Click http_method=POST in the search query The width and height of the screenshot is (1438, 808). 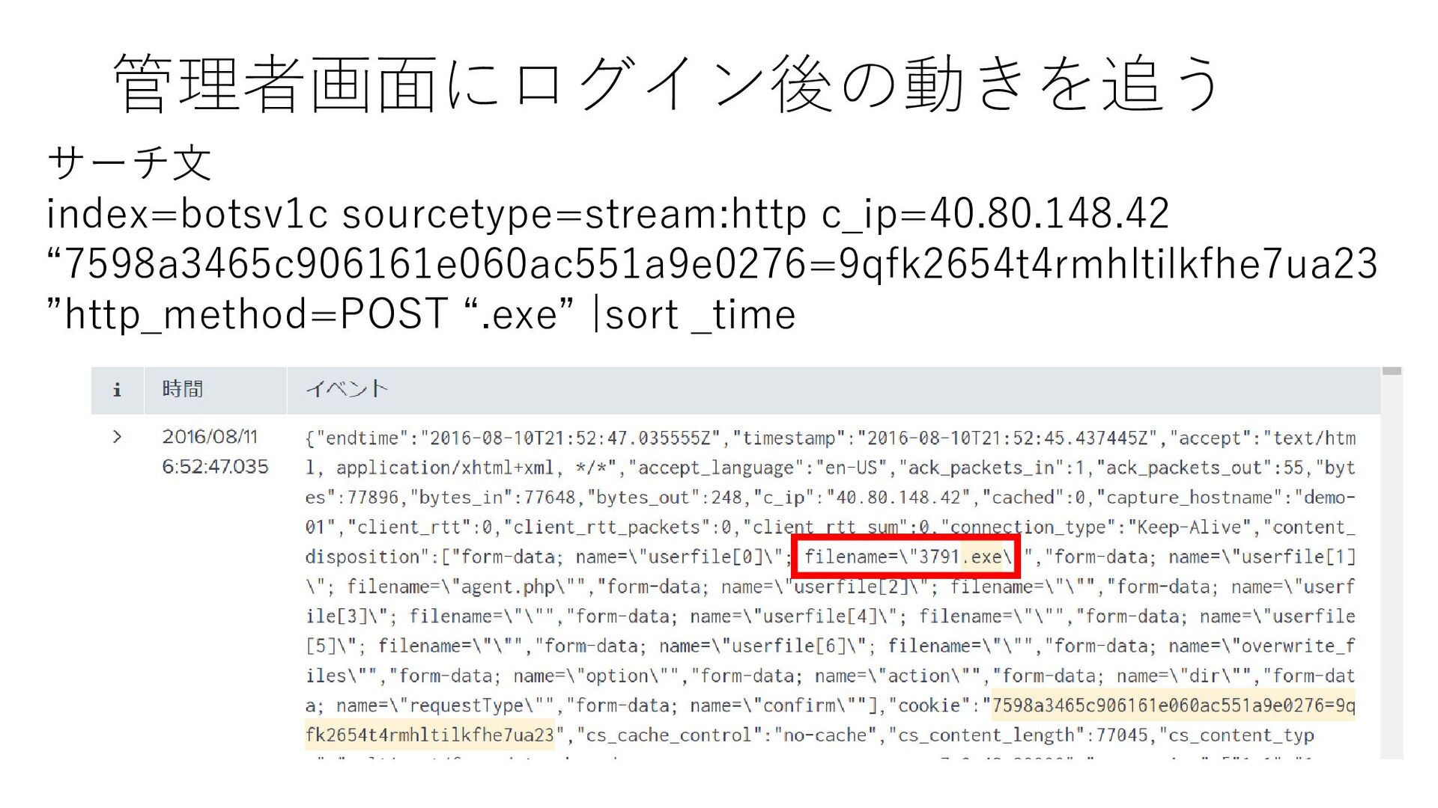click(256, 314)
